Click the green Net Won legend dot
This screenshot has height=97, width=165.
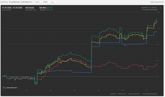coord(110,94)
